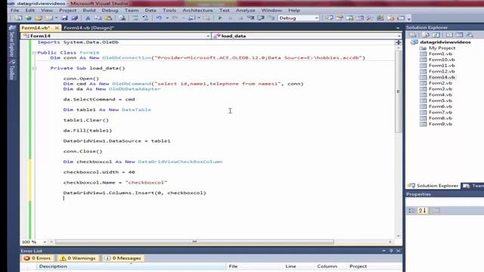The height and width of the screenshot is (272, 484).
Task: Click the Cut scissors icon
Action: tap(88, 18)
